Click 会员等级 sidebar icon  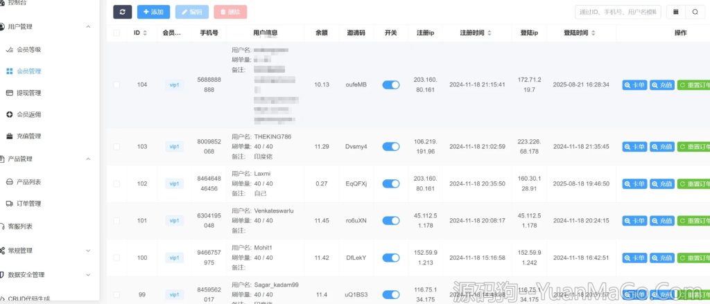point(9,50)
